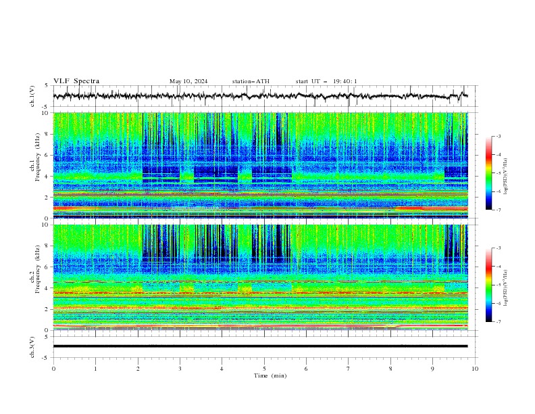Screen dimensions: 535x414
Task: Click the ch.1(V) axis label
Action: [x=32, y=96]
